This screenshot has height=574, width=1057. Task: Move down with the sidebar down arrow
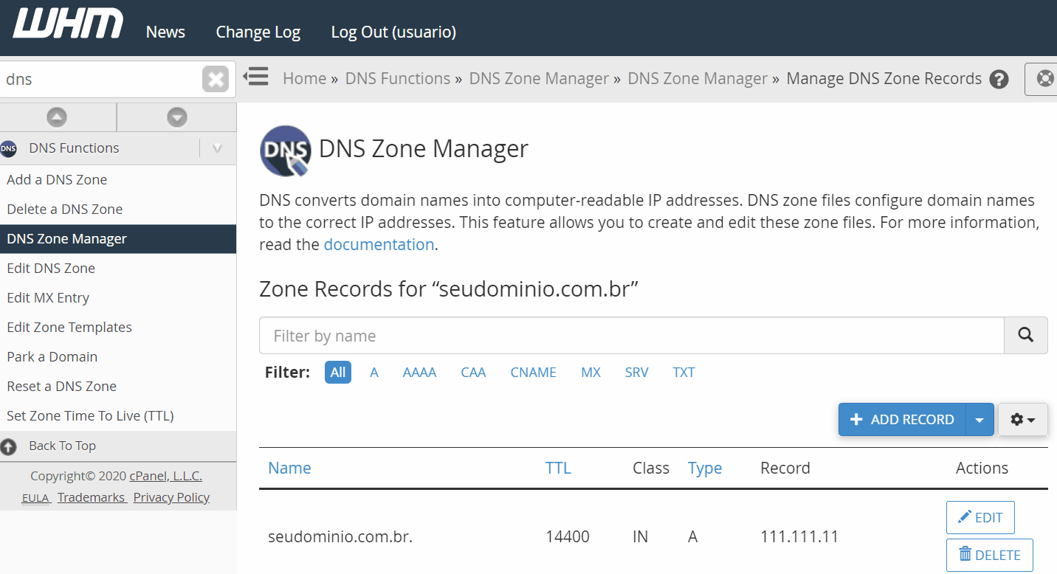coord(177,117)
